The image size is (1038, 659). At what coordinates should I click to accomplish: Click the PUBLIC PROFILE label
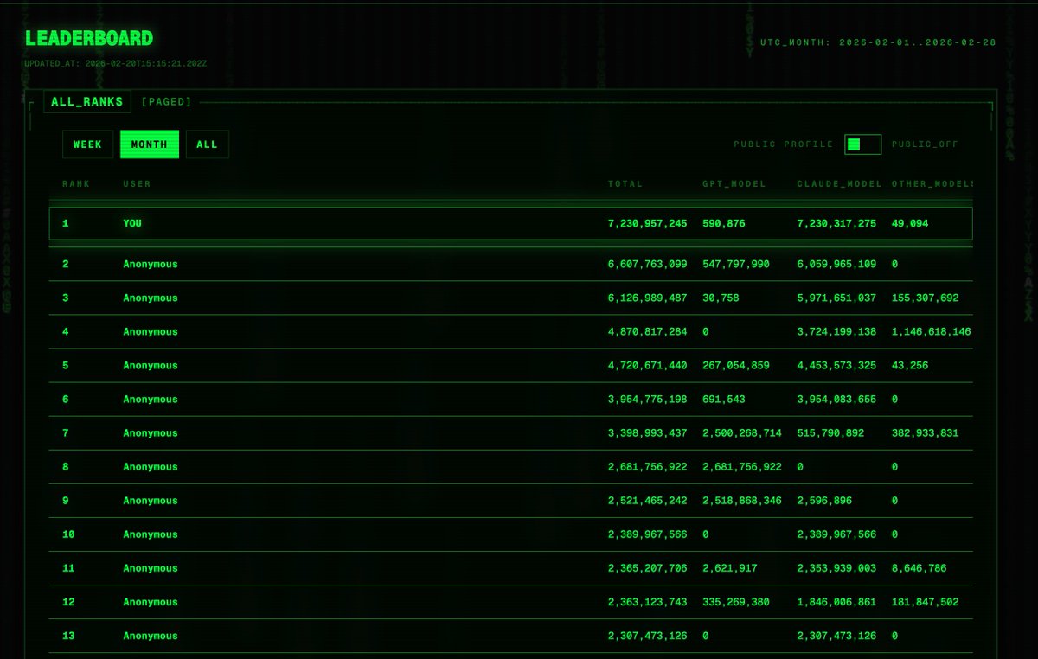pyautogui.click(x=784, y=144)
